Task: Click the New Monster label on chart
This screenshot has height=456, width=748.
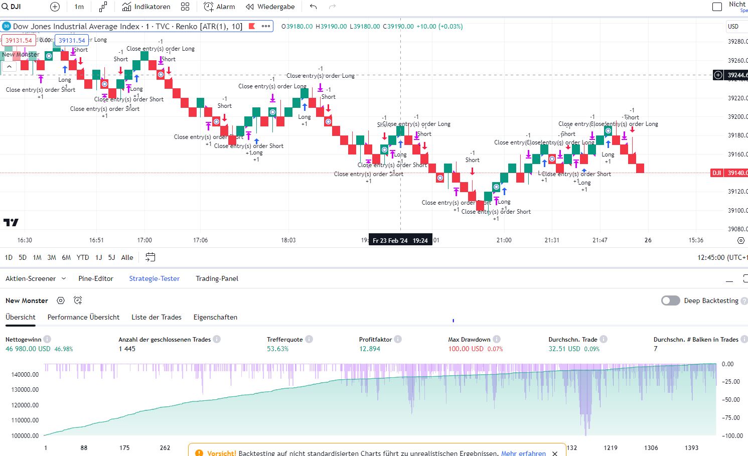Action: tap(21, 54)
